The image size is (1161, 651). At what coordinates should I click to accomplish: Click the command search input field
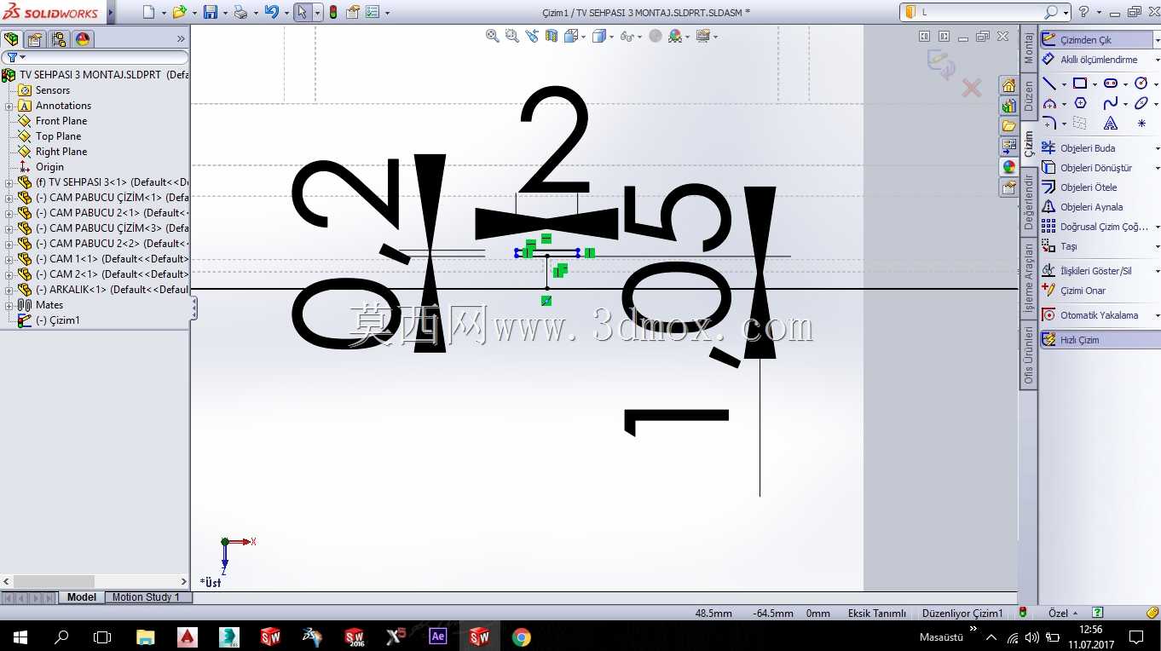(x=980, y=12)
